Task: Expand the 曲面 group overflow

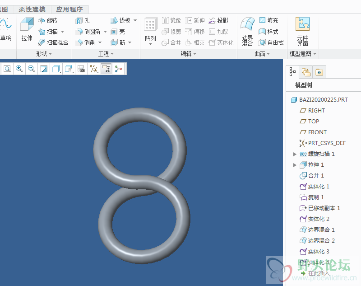Action: 262,54
